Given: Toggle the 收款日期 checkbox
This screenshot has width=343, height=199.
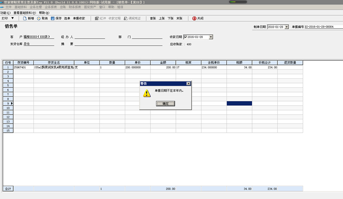Looking at the screenshot, I should [185, 37].
